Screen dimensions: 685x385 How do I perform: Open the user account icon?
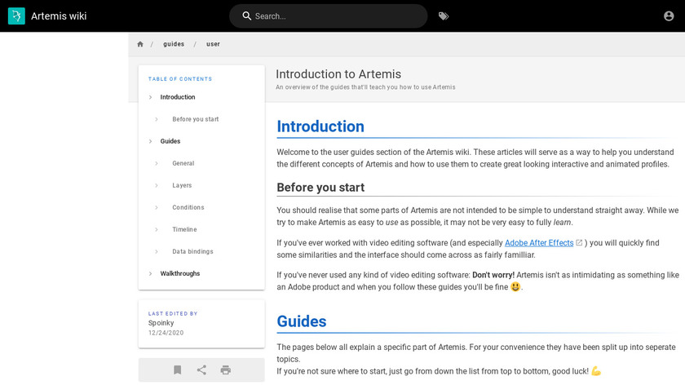pyautogui.click(x=669, y=16)
